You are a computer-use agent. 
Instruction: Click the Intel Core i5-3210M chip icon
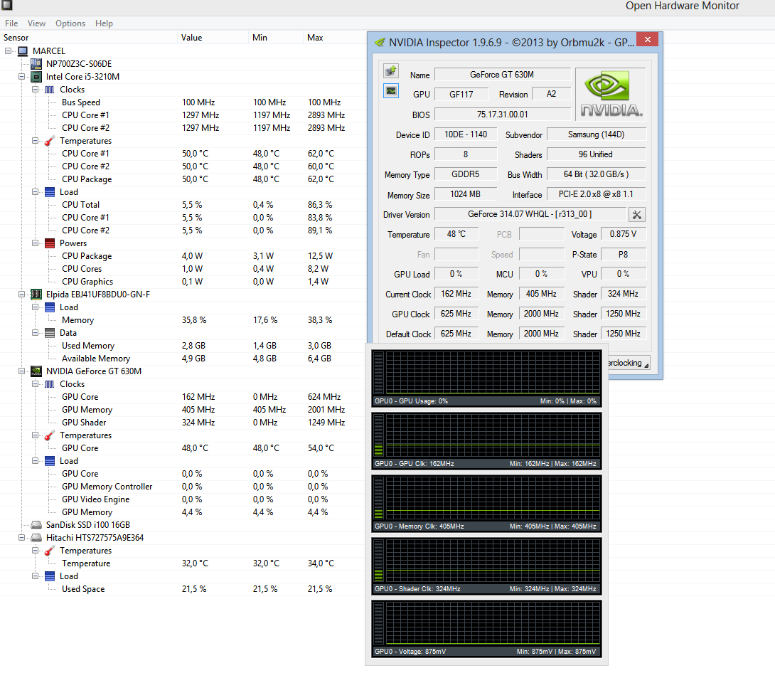[x=36, y=77]
